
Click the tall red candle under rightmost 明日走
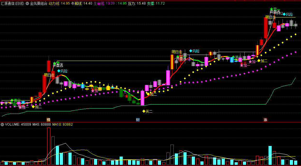[x=266, y=27]
